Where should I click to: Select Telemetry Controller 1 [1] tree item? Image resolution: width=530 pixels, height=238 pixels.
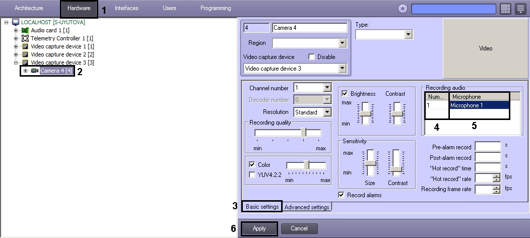click(62, 38)
